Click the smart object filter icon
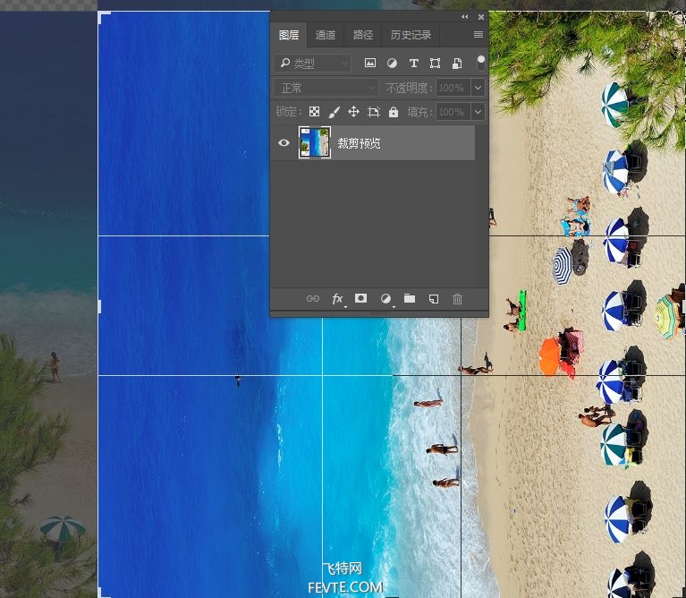Viewport: 686px width, 598px height. [457, 63]
